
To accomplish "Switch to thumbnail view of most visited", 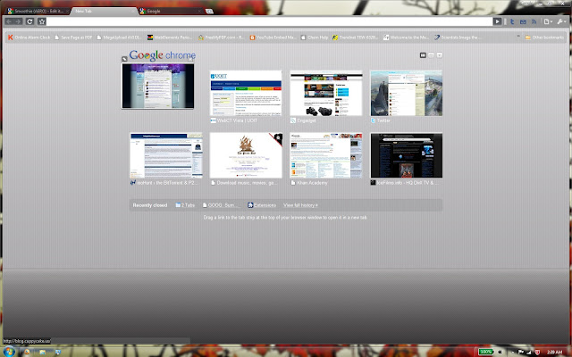I will point(423,55).
